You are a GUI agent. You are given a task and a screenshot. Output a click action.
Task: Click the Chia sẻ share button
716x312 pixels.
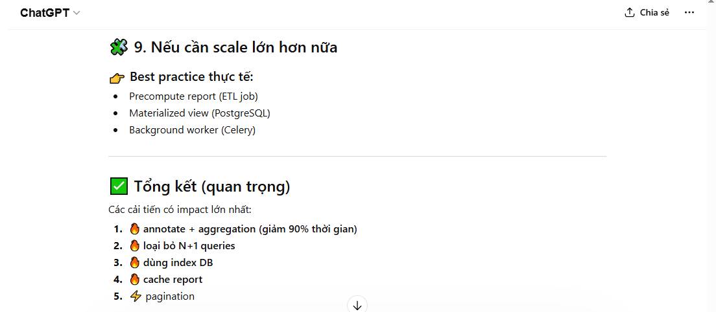point(647,13)
